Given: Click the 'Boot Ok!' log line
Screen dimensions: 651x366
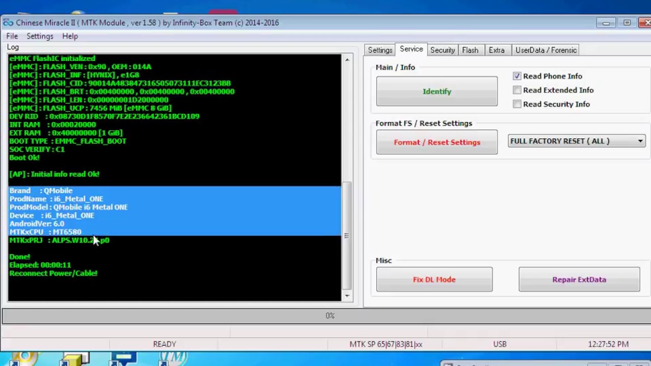Looking at the screenshot, I should [x=24, y=158].
